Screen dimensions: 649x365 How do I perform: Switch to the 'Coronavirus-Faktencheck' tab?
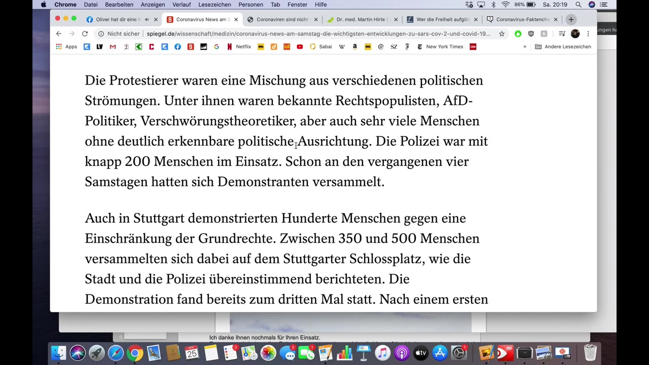522,20
